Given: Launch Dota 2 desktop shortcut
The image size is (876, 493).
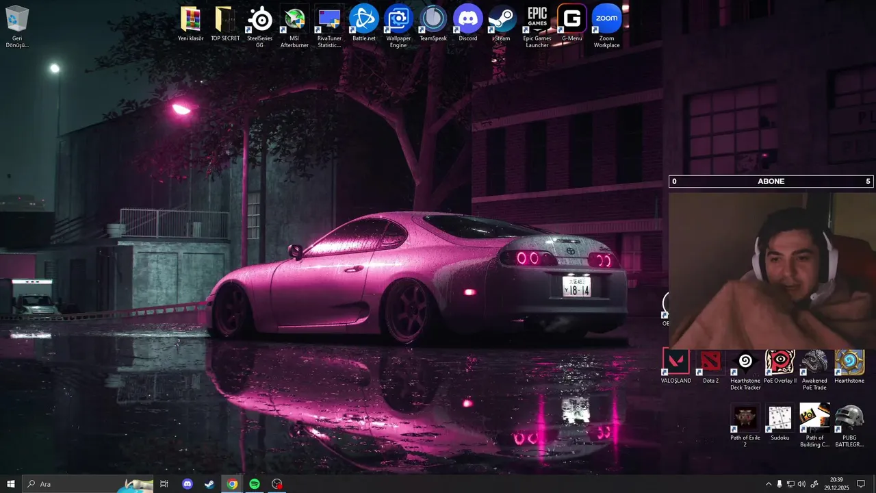Looking at the screenshot, I should (711, 366).
